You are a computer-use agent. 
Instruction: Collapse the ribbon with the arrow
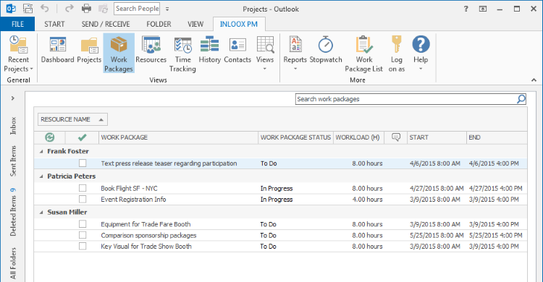(x=534, y=80)
